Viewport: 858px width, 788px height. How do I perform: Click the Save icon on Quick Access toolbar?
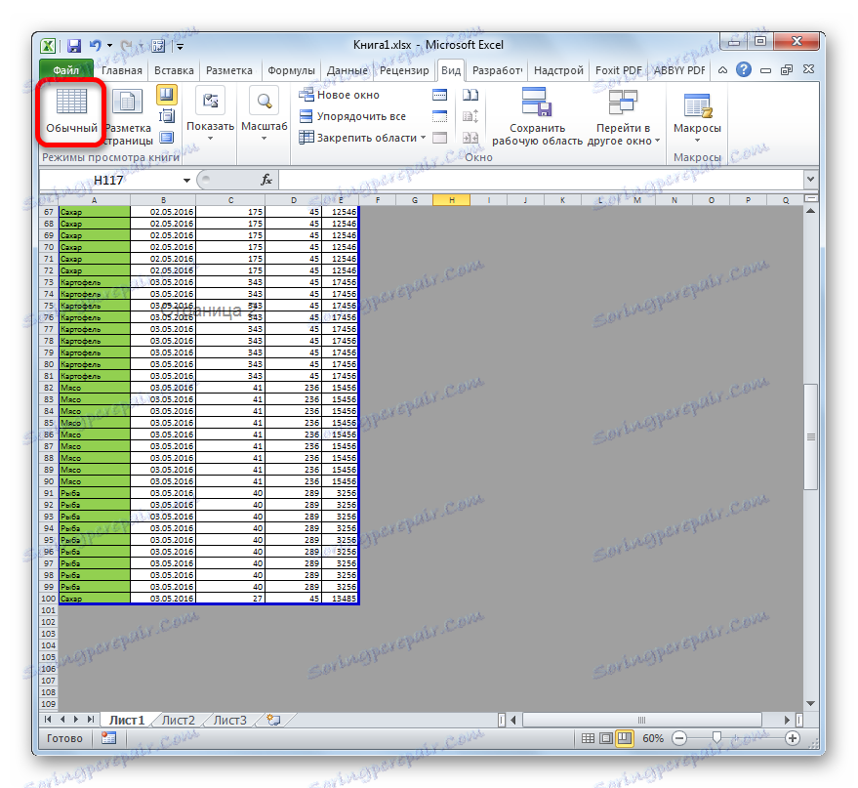pos(72,45)
